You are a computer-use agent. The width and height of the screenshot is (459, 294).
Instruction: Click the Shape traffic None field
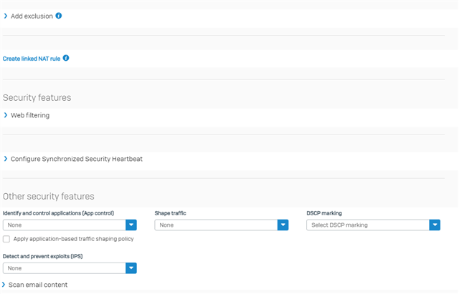(217, 225)
